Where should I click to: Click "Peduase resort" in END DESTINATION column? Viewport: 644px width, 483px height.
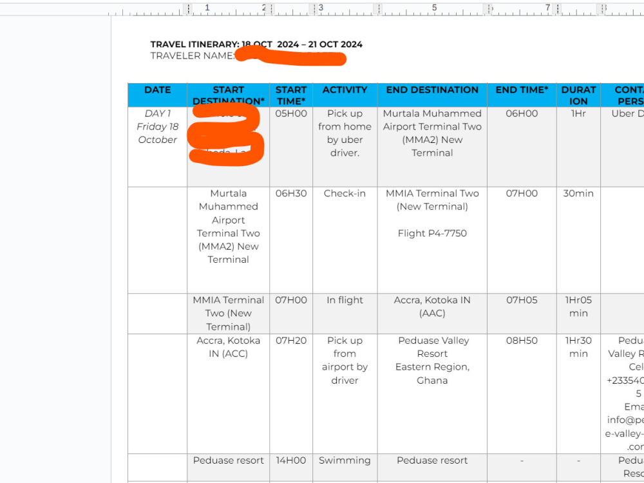(x=432, y=460)
